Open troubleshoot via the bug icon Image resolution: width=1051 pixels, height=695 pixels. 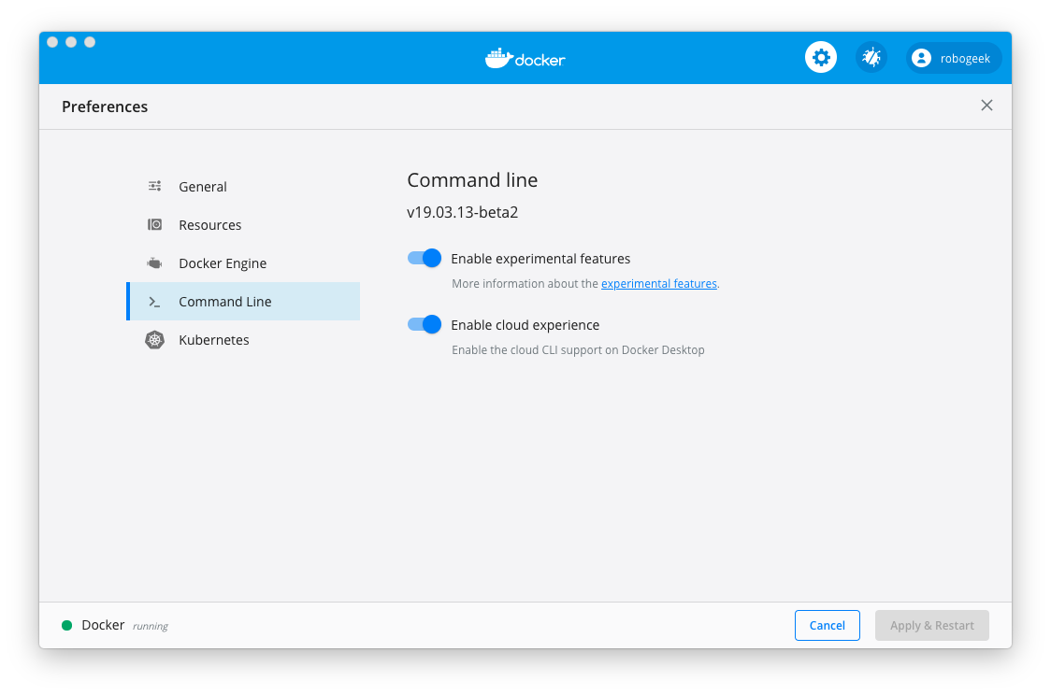[x=871, y=58]
